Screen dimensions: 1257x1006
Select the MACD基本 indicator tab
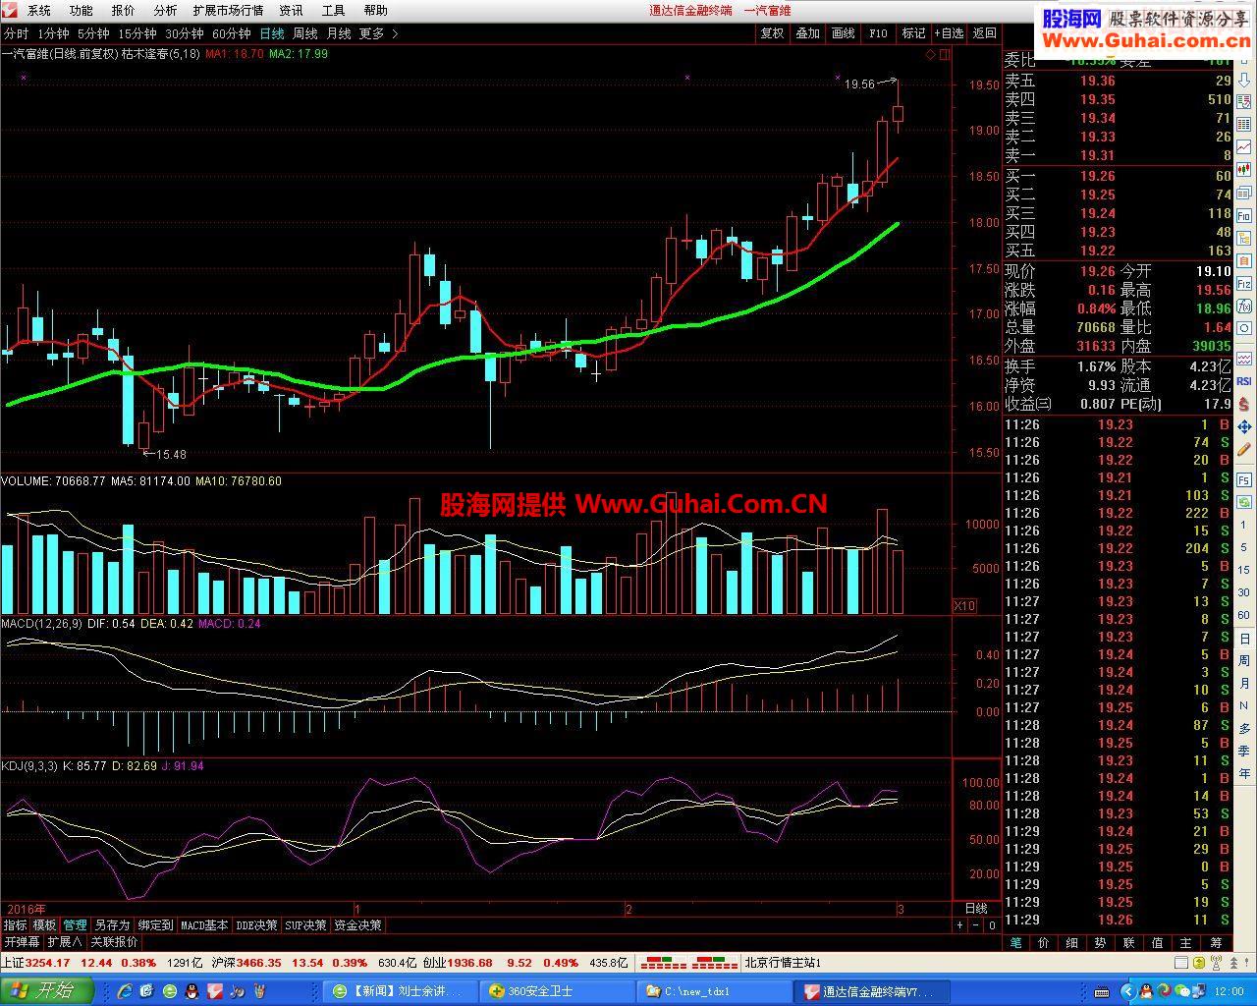pyautogui.click(x=204, y=925)
